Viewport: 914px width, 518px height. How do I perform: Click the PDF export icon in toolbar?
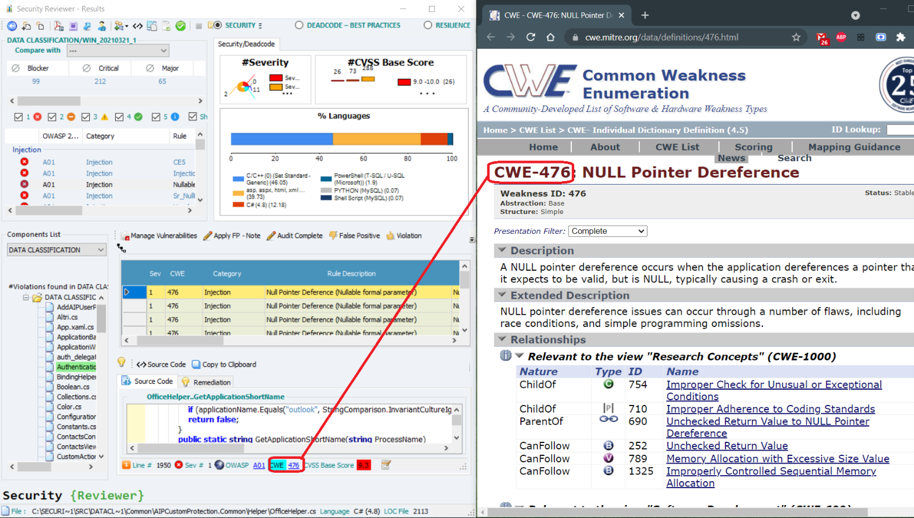pos(59,26)
